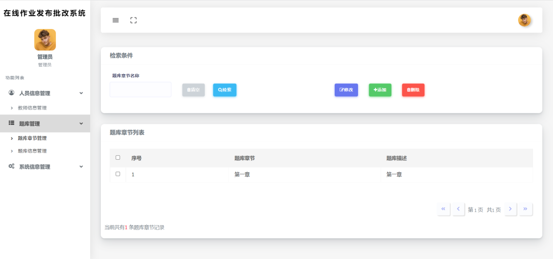Click the sidebar administrator profile photo

[45, 40]
